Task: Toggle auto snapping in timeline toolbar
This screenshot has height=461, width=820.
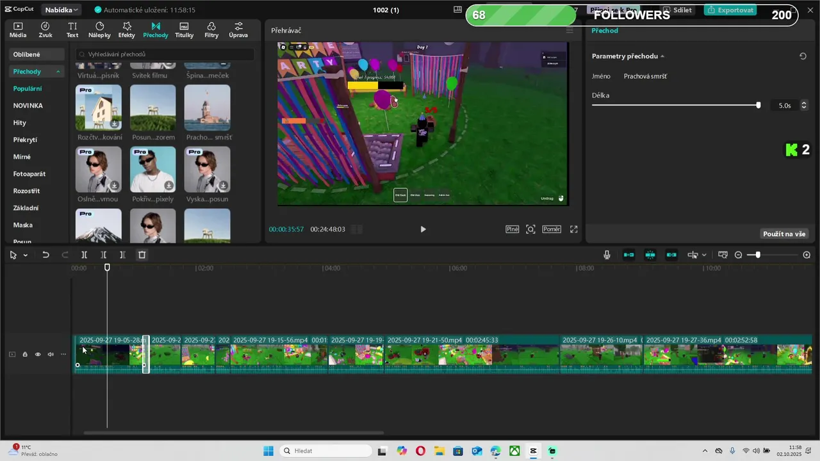Action: (650, 255)
